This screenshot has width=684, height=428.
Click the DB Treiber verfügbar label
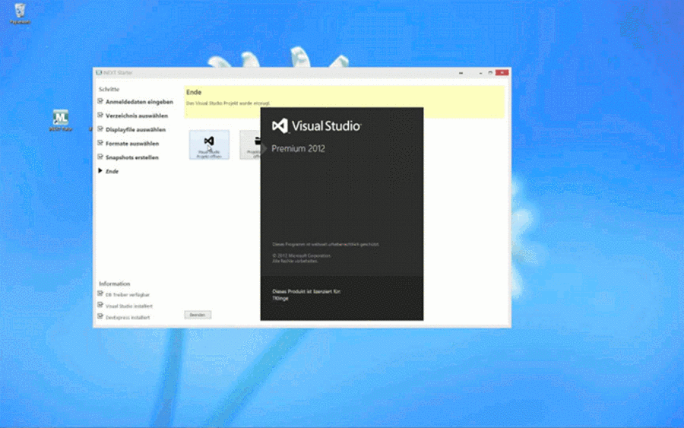128,295
